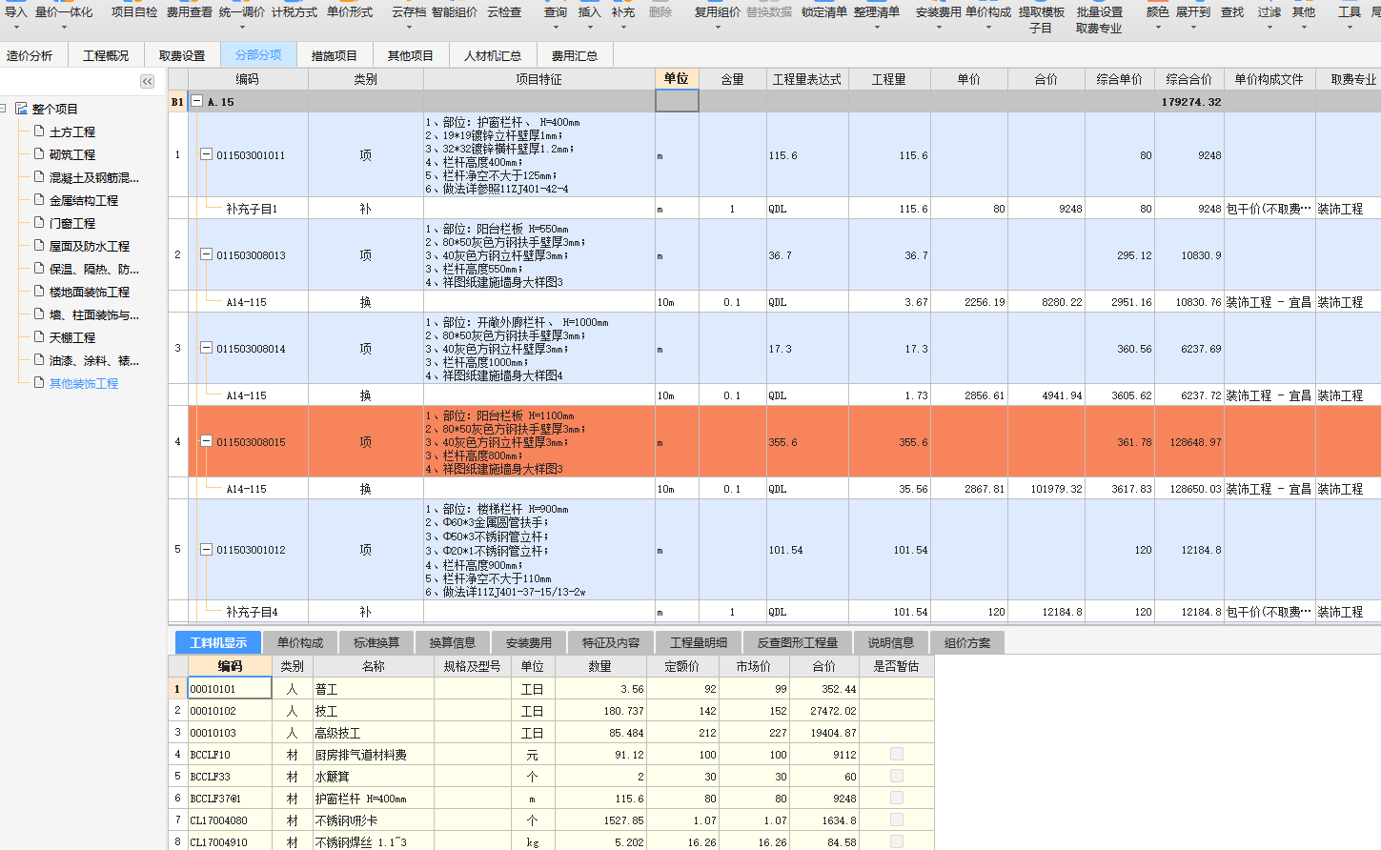
Task: Click the document icon beside 楼地面装饰工程
Action: click(39, 292)
